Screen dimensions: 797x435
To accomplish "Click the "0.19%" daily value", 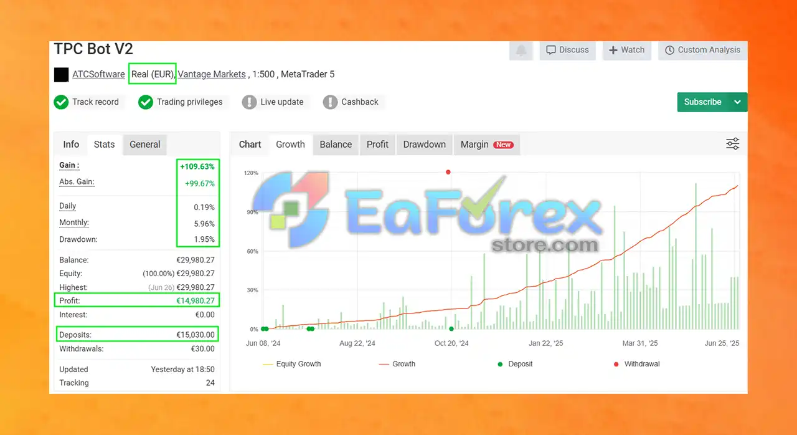I will coord(204,208).
